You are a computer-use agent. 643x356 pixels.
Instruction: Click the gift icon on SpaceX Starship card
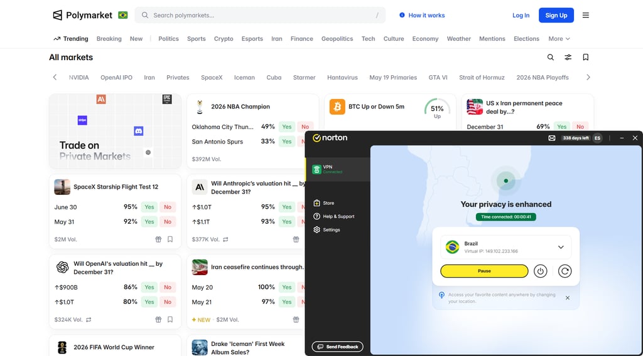point(158,239)
